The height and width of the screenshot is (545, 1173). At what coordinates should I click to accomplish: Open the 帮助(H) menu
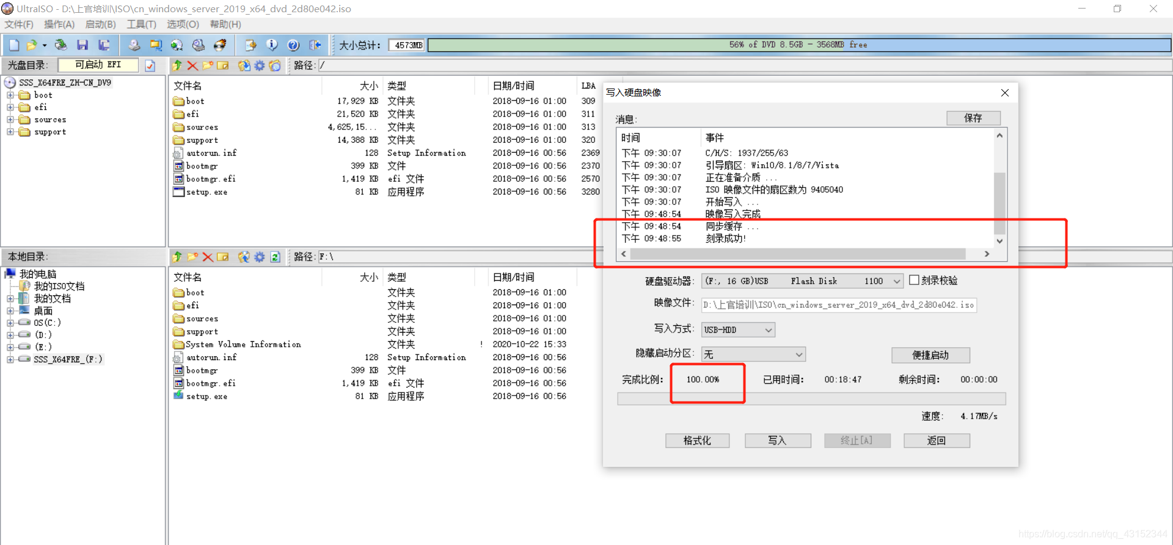pyautogui.click(x=225, y=24)
